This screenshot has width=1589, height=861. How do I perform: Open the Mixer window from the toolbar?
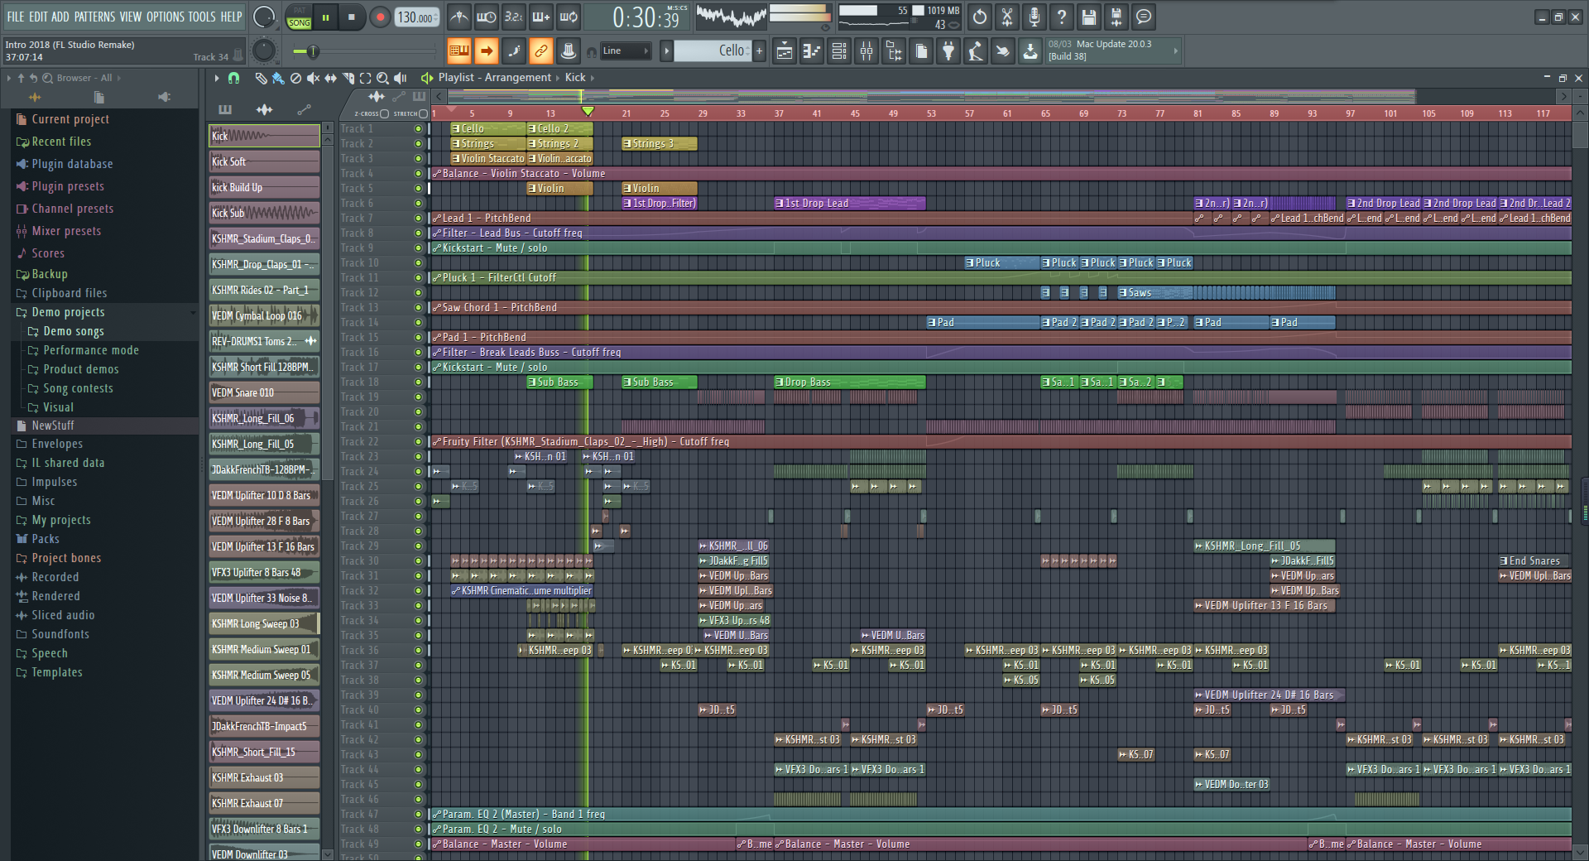tap(867, 51)
